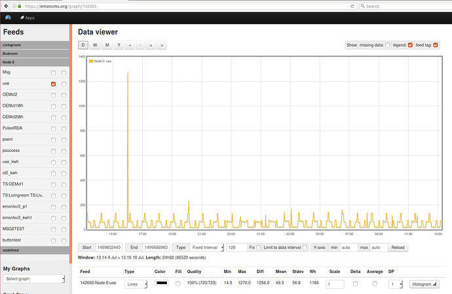Click the 142685:Node:0:use feed cell
The width and height of the screenshot is (452, 294).
click(x=98, y=283)
